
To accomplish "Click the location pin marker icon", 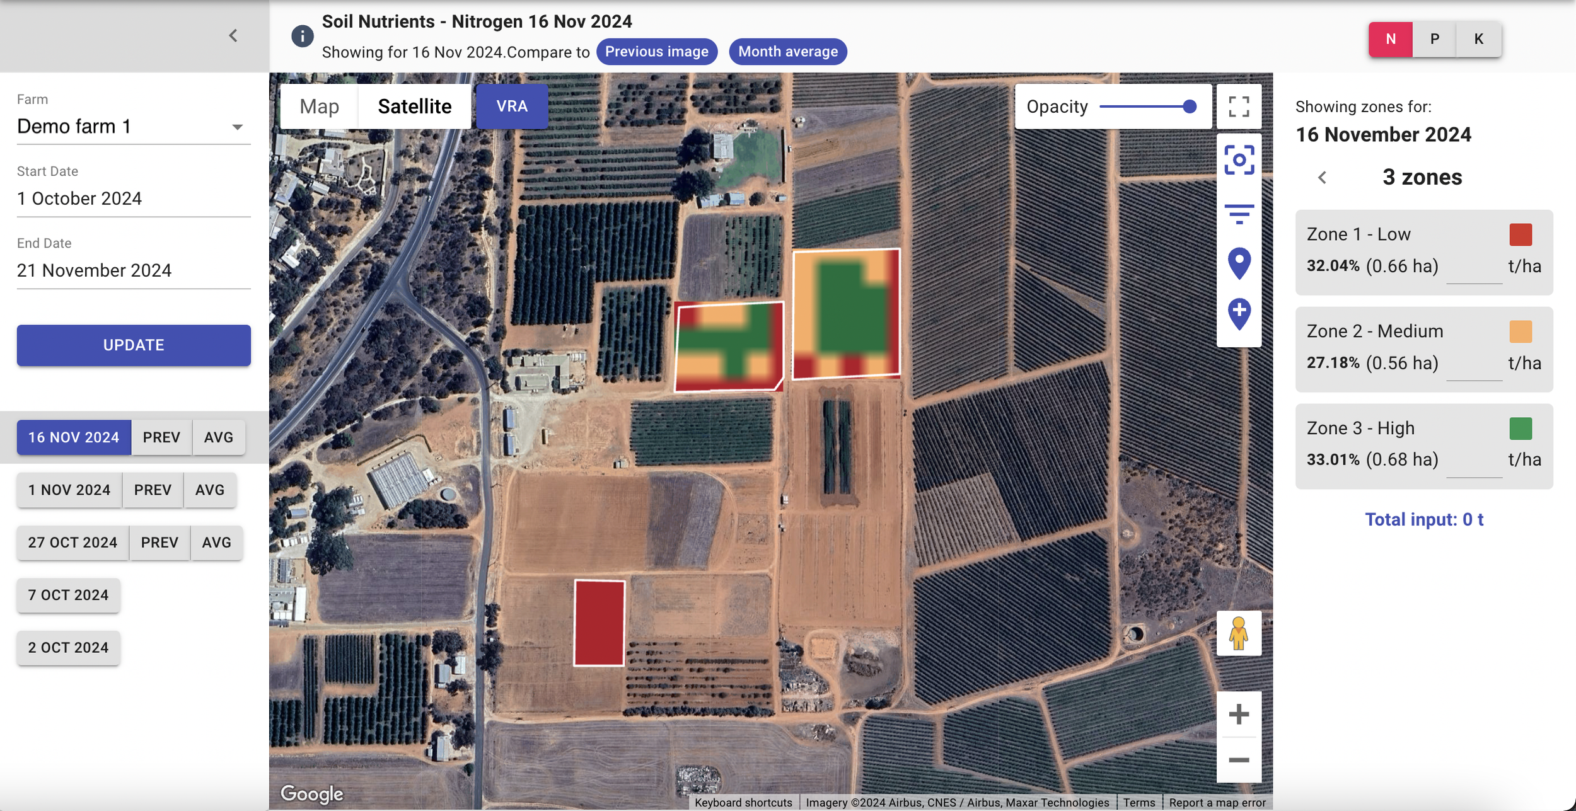I will point(1238,263).
